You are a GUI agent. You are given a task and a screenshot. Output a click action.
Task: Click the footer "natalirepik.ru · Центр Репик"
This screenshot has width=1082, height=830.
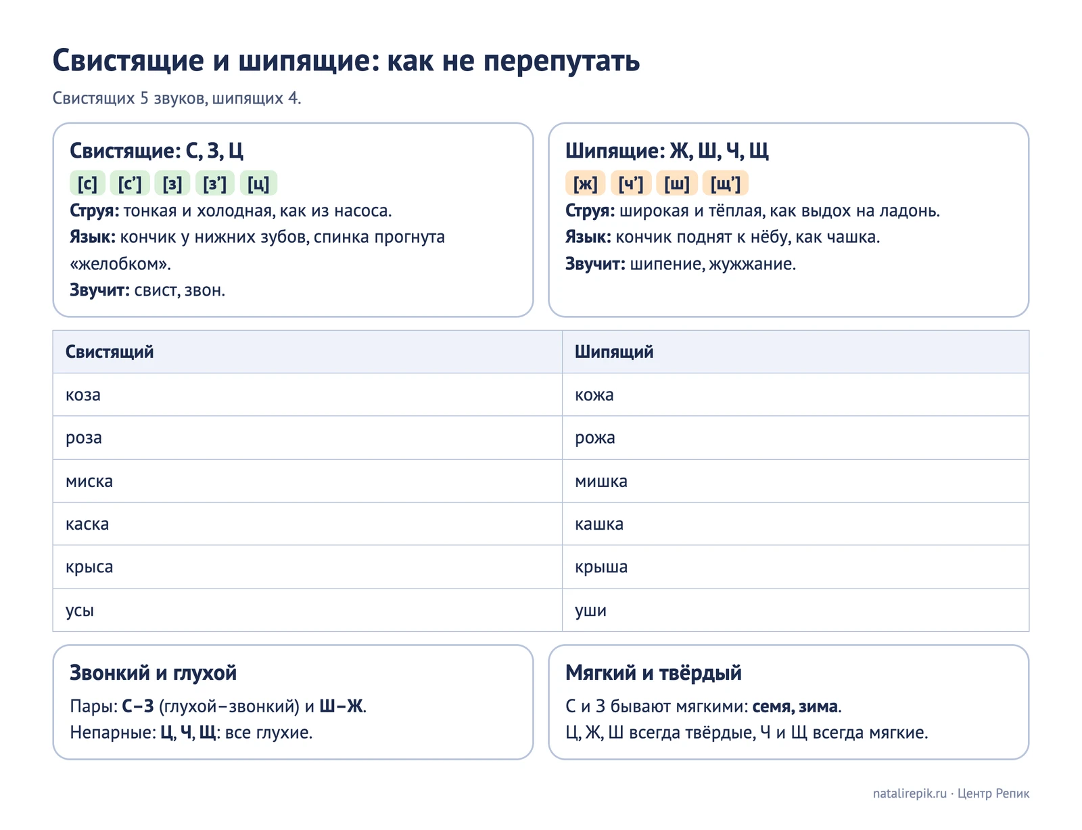[951, 793]
